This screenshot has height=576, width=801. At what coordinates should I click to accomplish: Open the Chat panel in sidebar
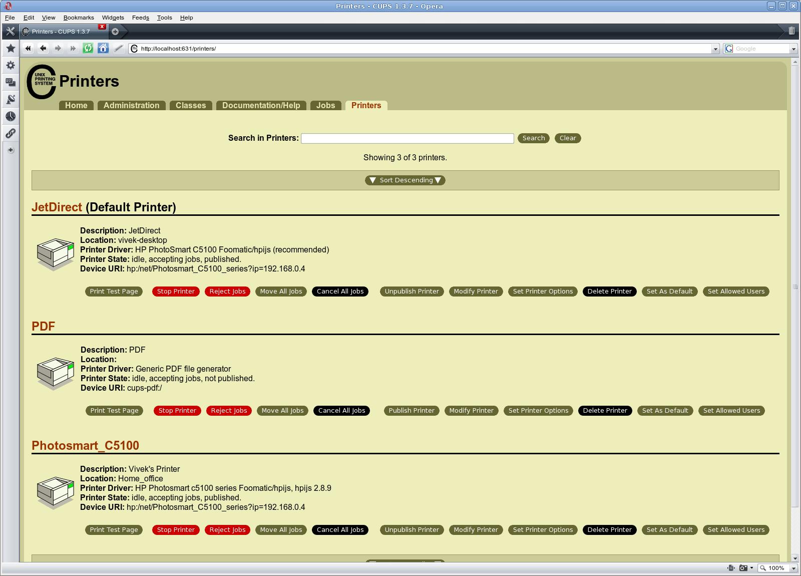click(11, 82)
